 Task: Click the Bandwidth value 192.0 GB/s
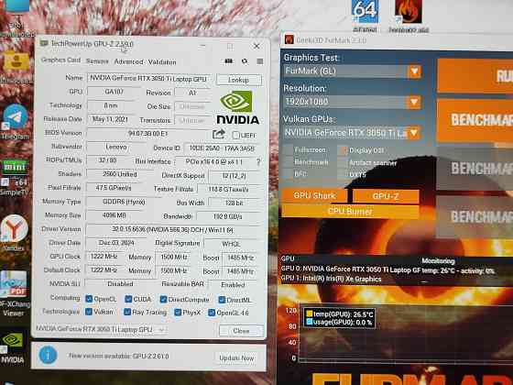click(228, 216)
